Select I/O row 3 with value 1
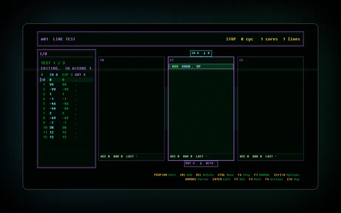This screenshot has width=341, height=213. click(67, 94)
